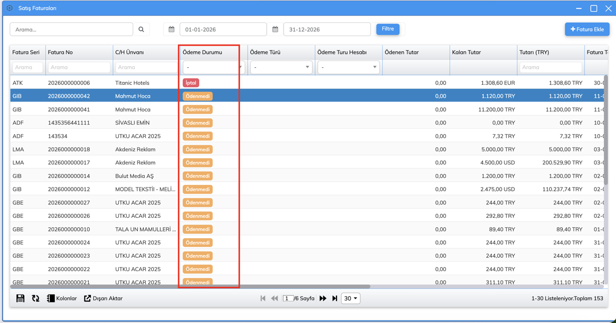The image size is (616, 323).
Task: Sort by the Fatura No column header
Action: tap(60, 52)
